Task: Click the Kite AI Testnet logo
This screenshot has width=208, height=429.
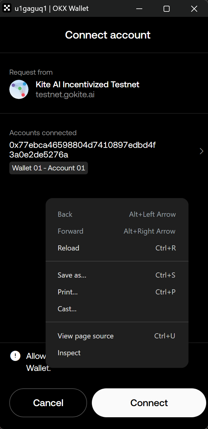Action: point(19,89)
